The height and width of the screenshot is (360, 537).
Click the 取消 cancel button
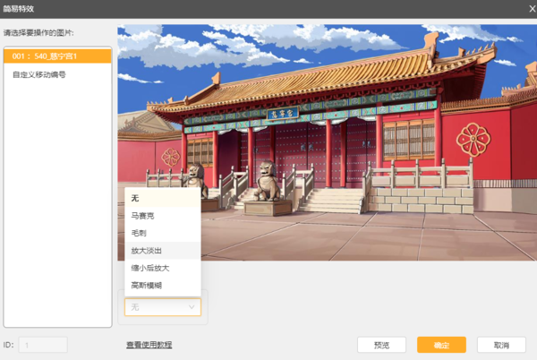click(501, 345)
